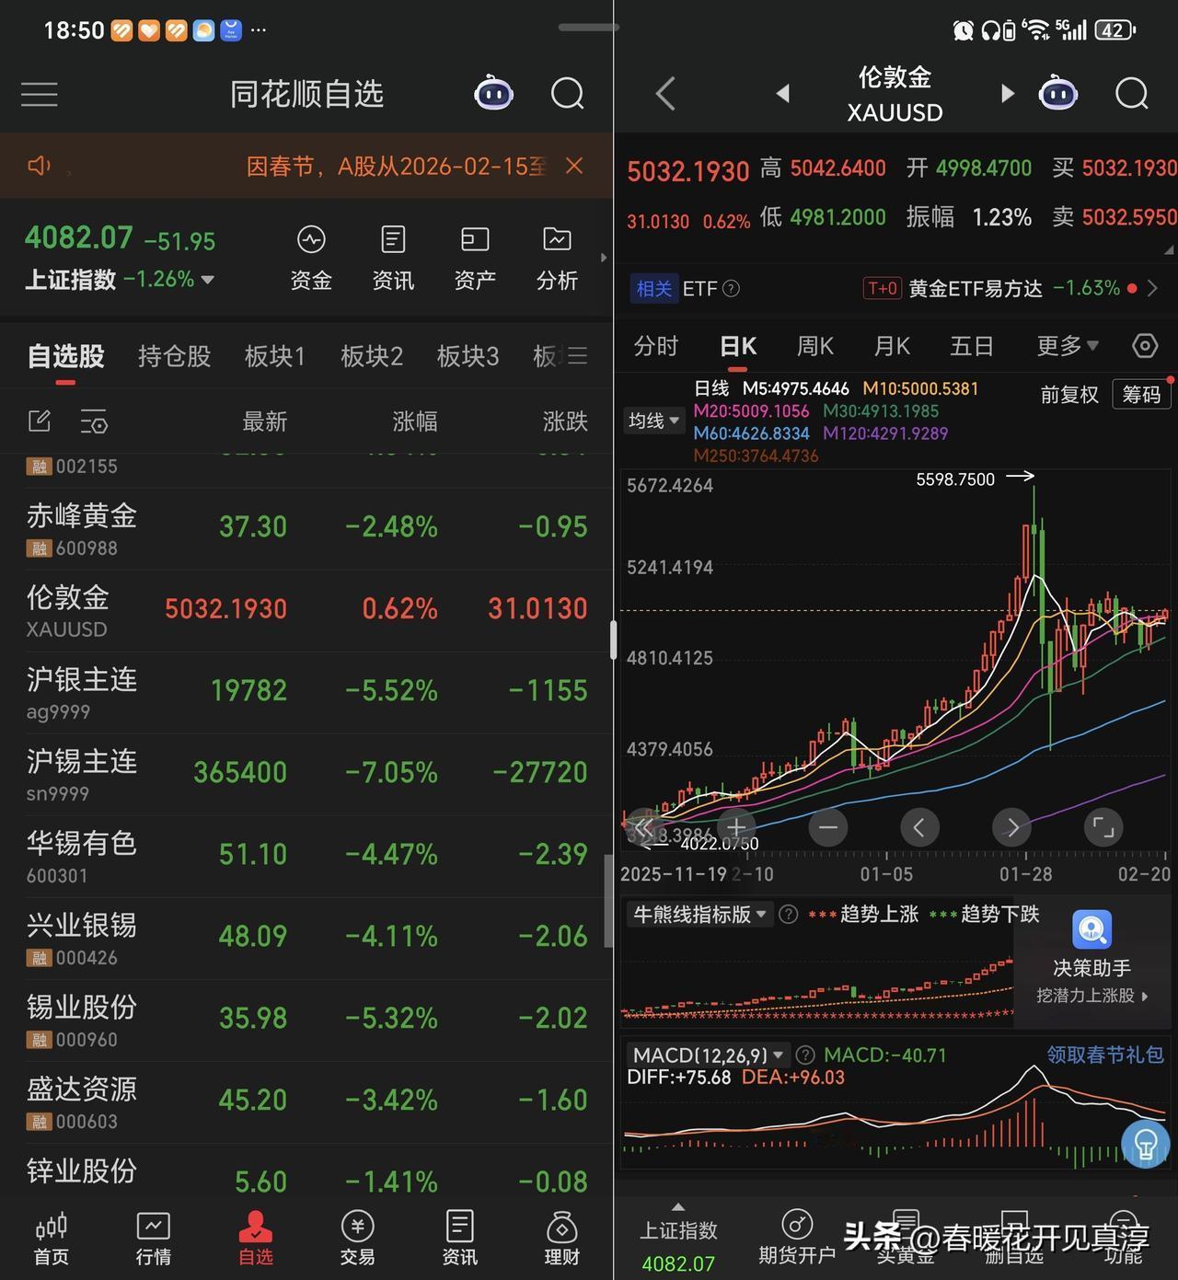Open the 资讯 news shortcut near index
The width and height of the screenshot is (1178, 1280).
(393, 259)
